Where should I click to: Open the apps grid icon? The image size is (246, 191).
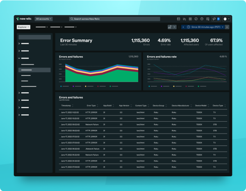click(x=190, y=19)
